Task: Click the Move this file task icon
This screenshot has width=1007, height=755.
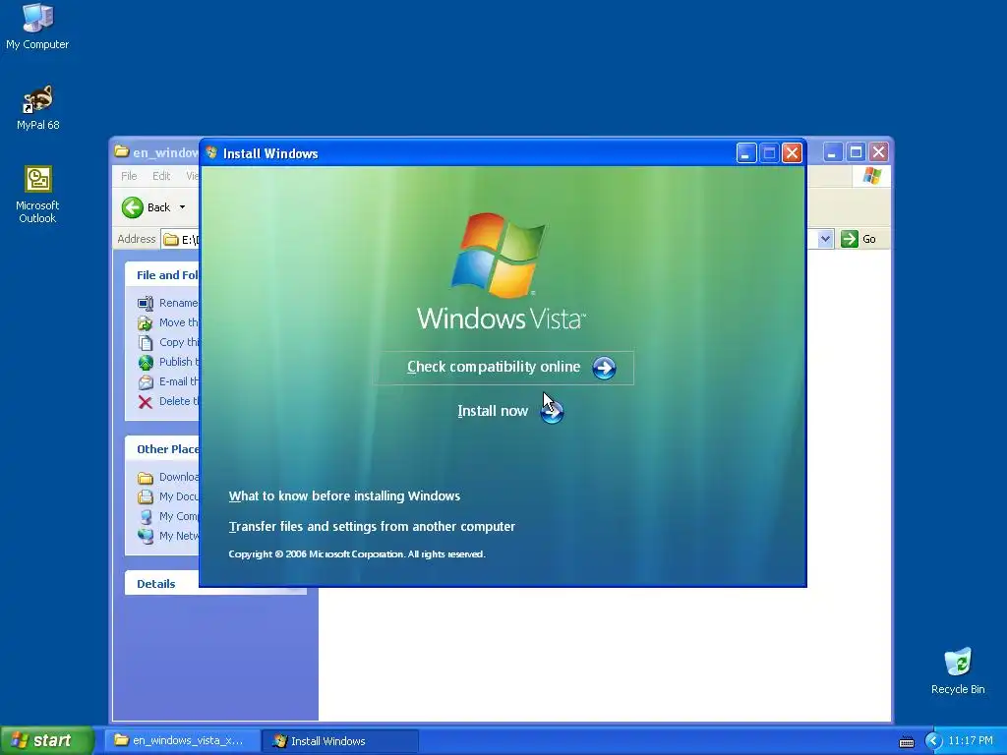Action: 146,322
